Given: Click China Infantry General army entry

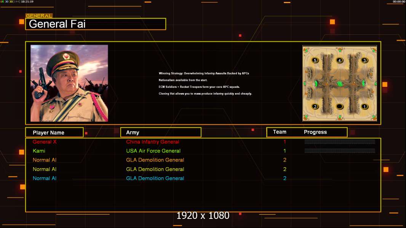Looking at the screenshot, I should 152,142.
